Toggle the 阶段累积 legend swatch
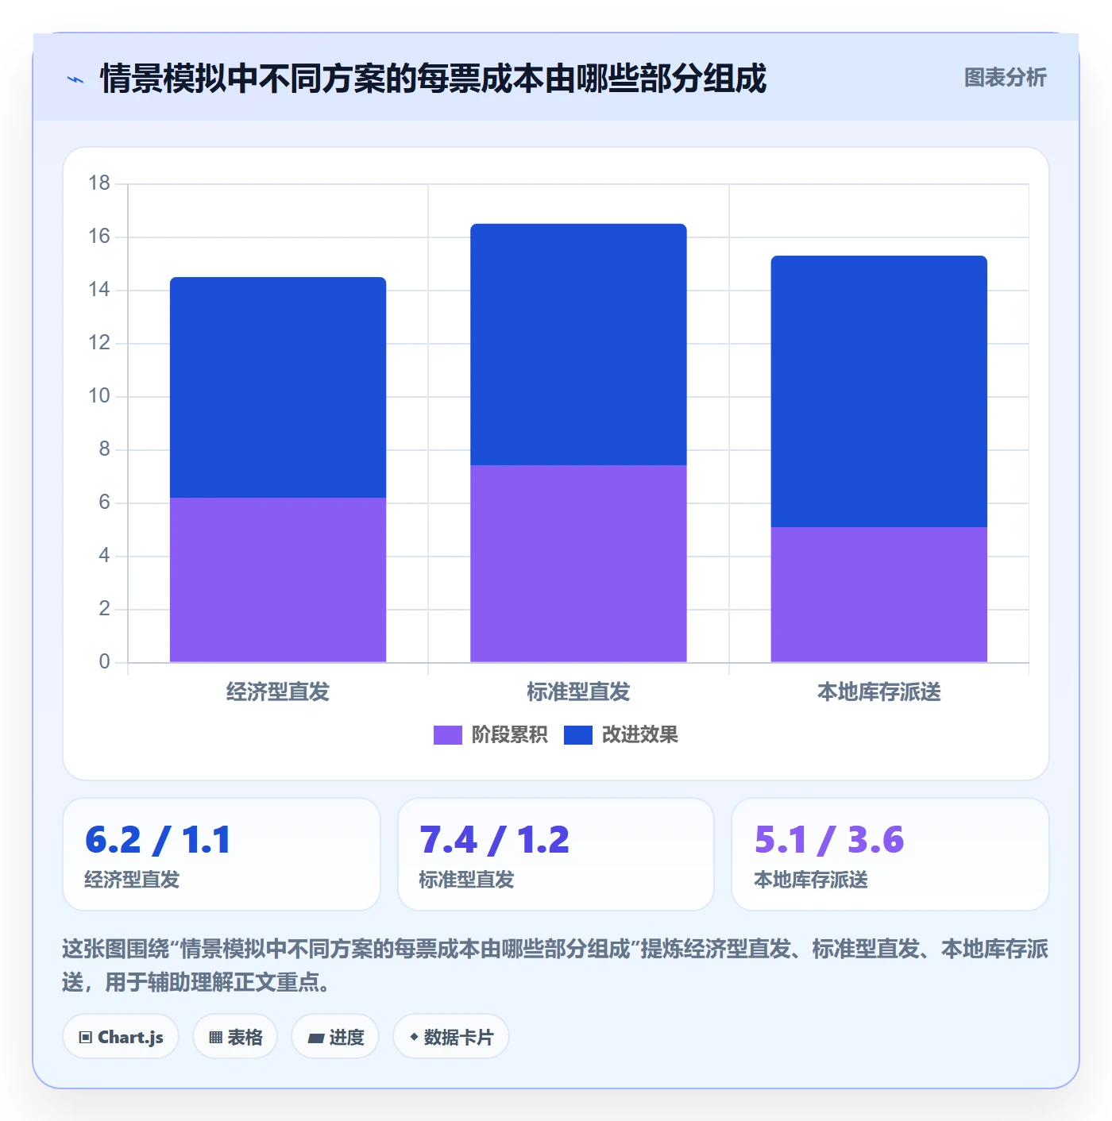Image resolution: width=1112 pixels, height=1121 pixels. (448, 735)
